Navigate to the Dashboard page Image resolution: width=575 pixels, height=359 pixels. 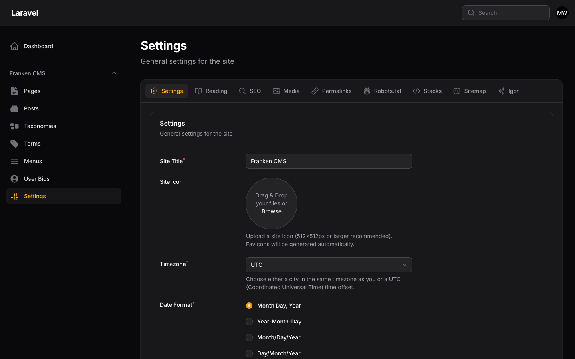click(38, 46)
